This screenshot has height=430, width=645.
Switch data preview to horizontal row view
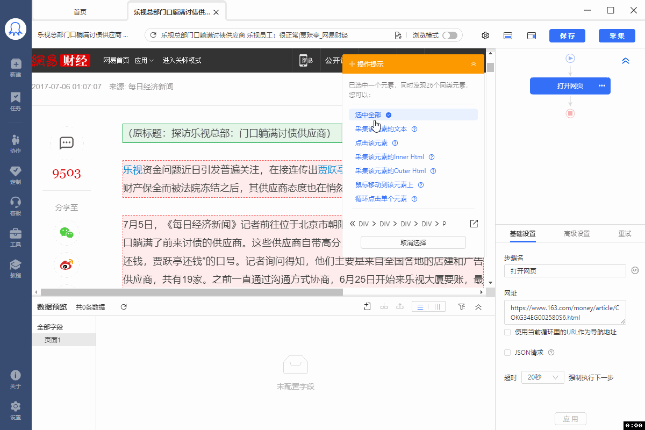420,306
